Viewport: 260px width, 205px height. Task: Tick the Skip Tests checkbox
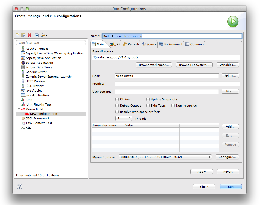(x=148, y=106)
